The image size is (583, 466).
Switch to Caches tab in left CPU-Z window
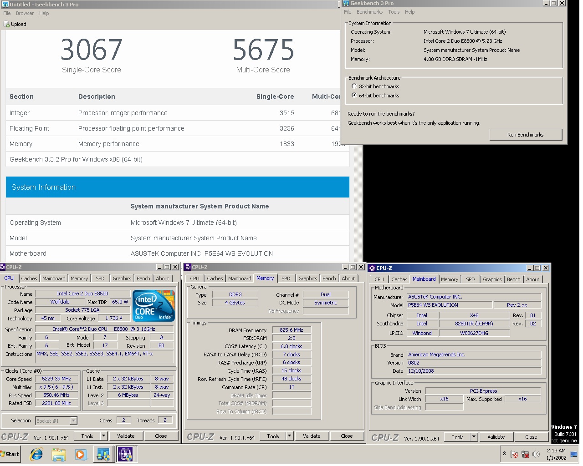pos(29,279)
